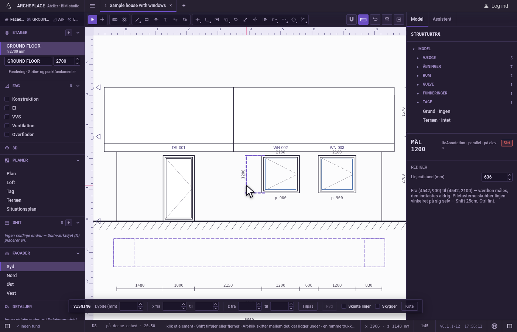Viewport: 517px width, 332px height.
Task: Open the Model tab
Action: (x=417, y=19)
